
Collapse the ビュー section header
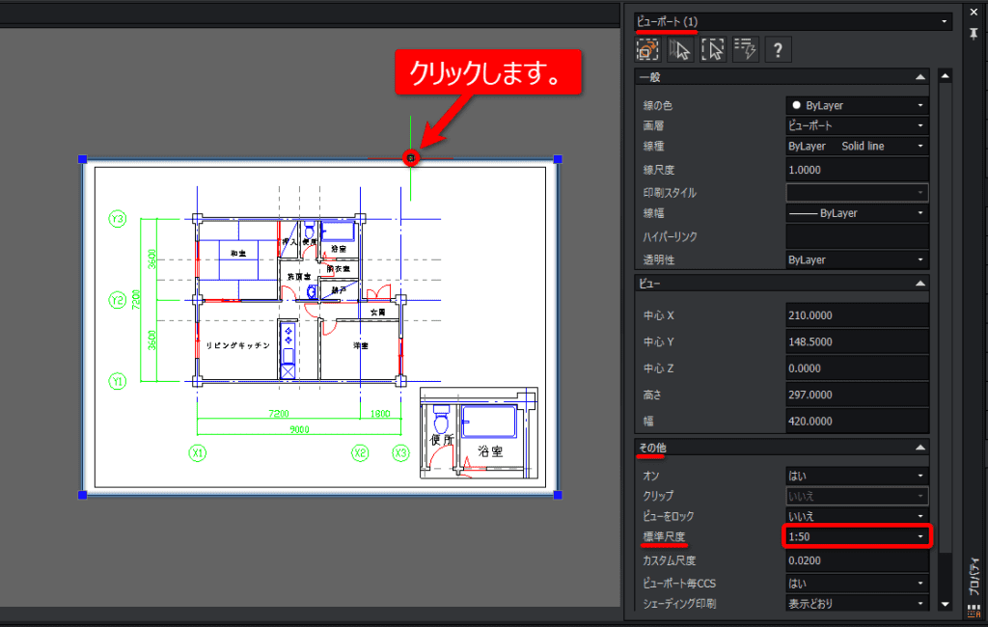tap(919, 284)
